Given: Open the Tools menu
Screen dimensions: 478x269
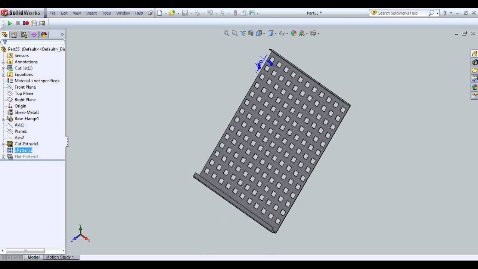Looking at the screenshot, I should click(x=106, y=13).
